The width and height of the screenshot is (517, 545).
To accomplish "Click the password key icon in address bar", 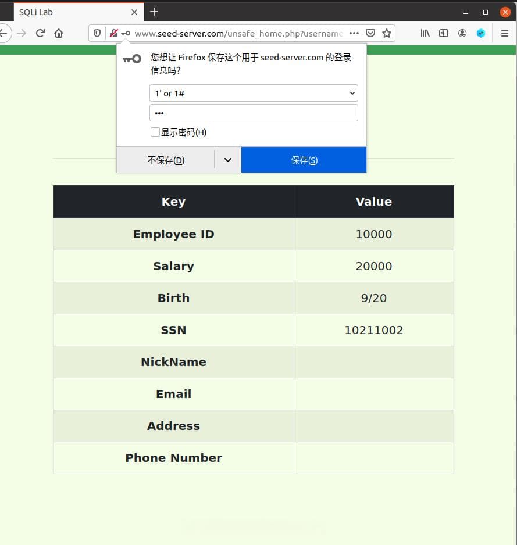I will (126, 33).
